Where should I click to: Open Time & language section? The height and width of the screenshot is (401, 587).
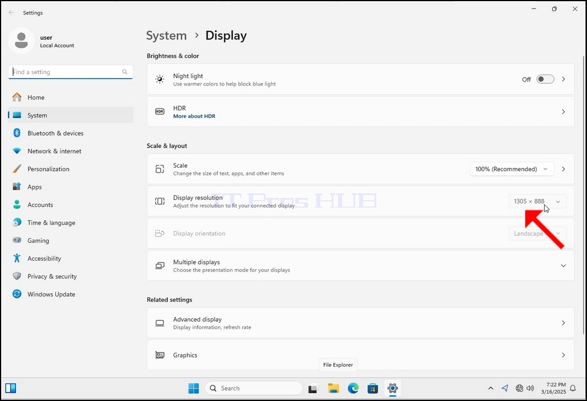click(x=70, y=222)
